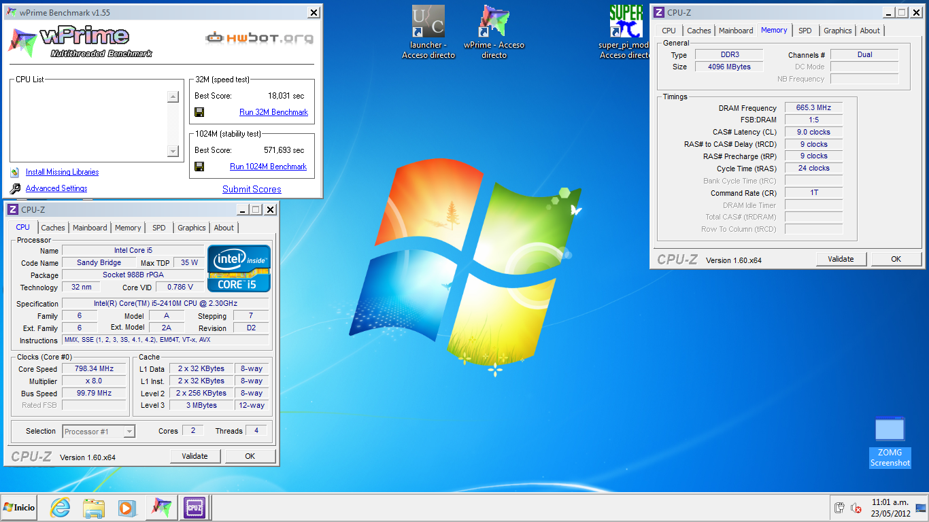This screenshot has width=929, height=522.
Task: Click Install Missing Libraries link
Action: 63,173
